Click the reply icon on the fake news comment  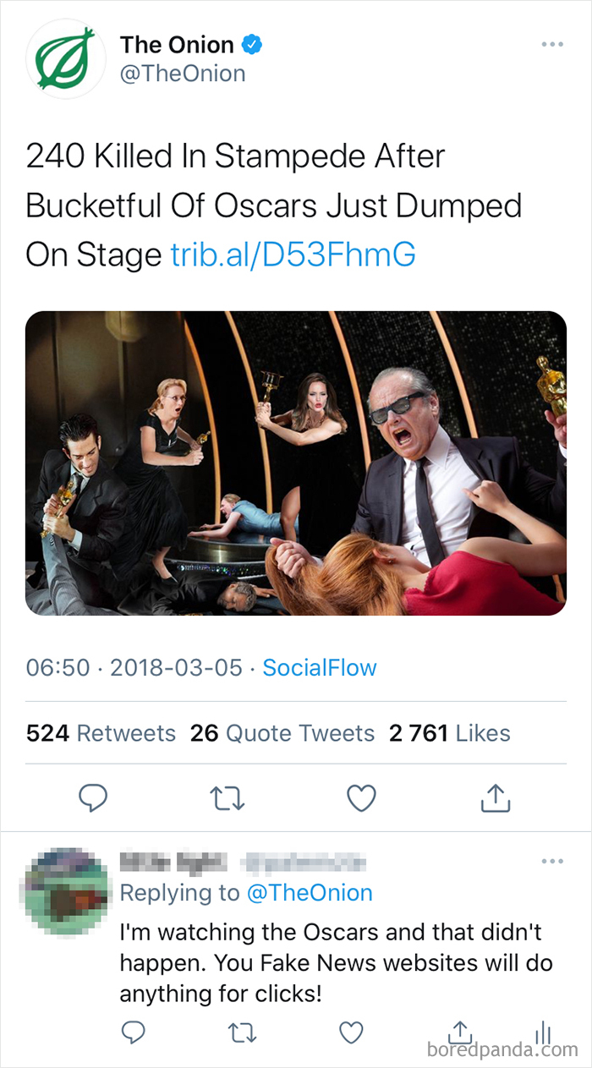133,1032
